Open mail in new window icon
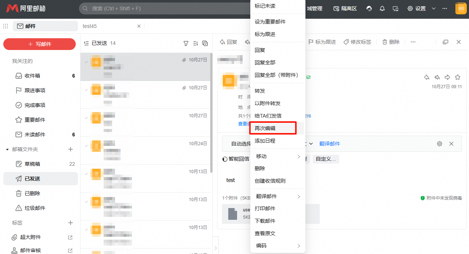 point(445,42)
